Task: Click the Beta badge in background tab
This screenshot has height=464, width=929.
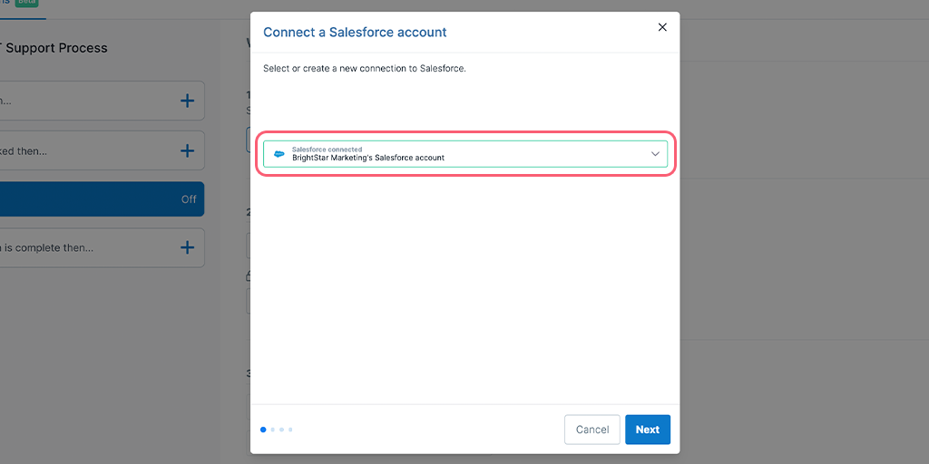Action: point(26,2)
